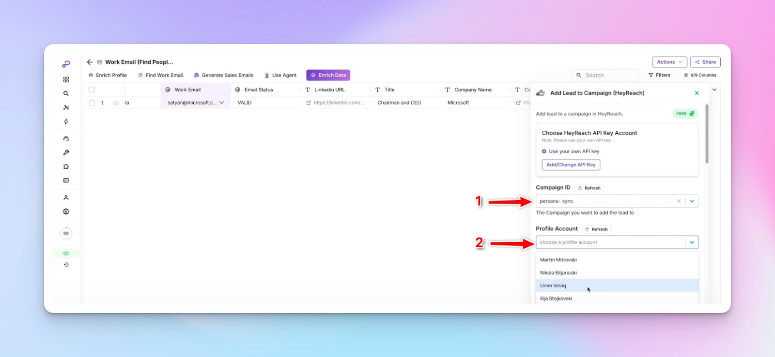Click the table icon next to the title
The image size is (775, 357).
(x=100, y=62)
